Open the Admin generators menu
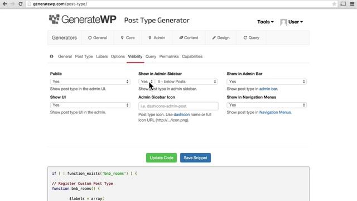357x201 pixels. pyautogui.click(x=157, y=38)
